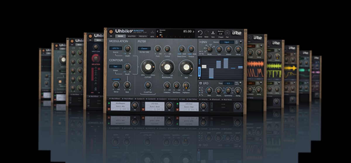
Task: Click the Undo arrow icon
Action: click(x=200, y=32)
